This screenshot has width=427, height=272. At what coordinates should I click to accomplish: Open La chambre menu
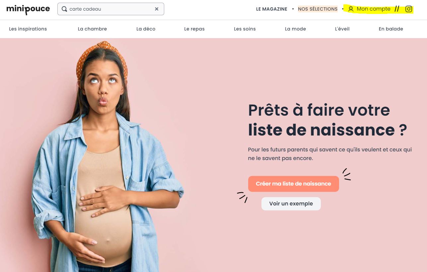92,29
